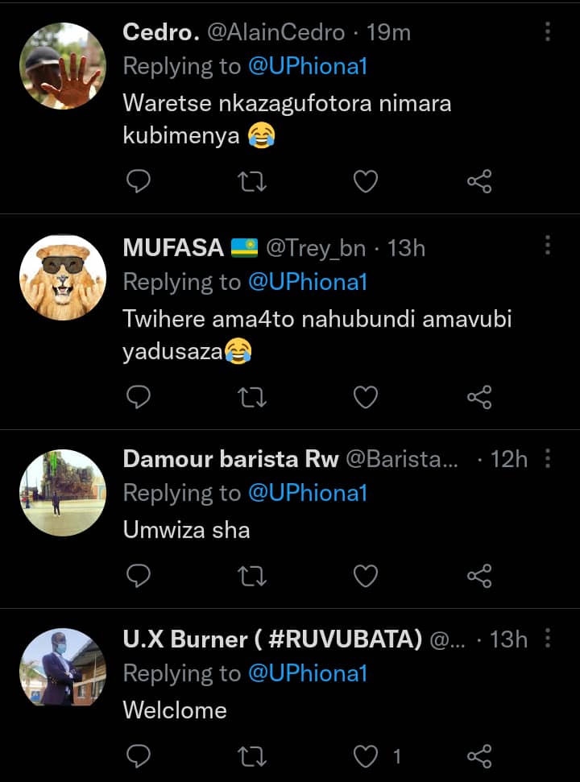Image resolution: width=580 pixels, height=782 pixels.
Task: Like the MUFASA tweet
Action: click(x=366, y=397)
